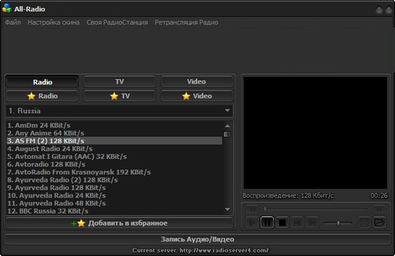
Task: Select station August Radio 24 KBit/s
Action: point(114,149)
